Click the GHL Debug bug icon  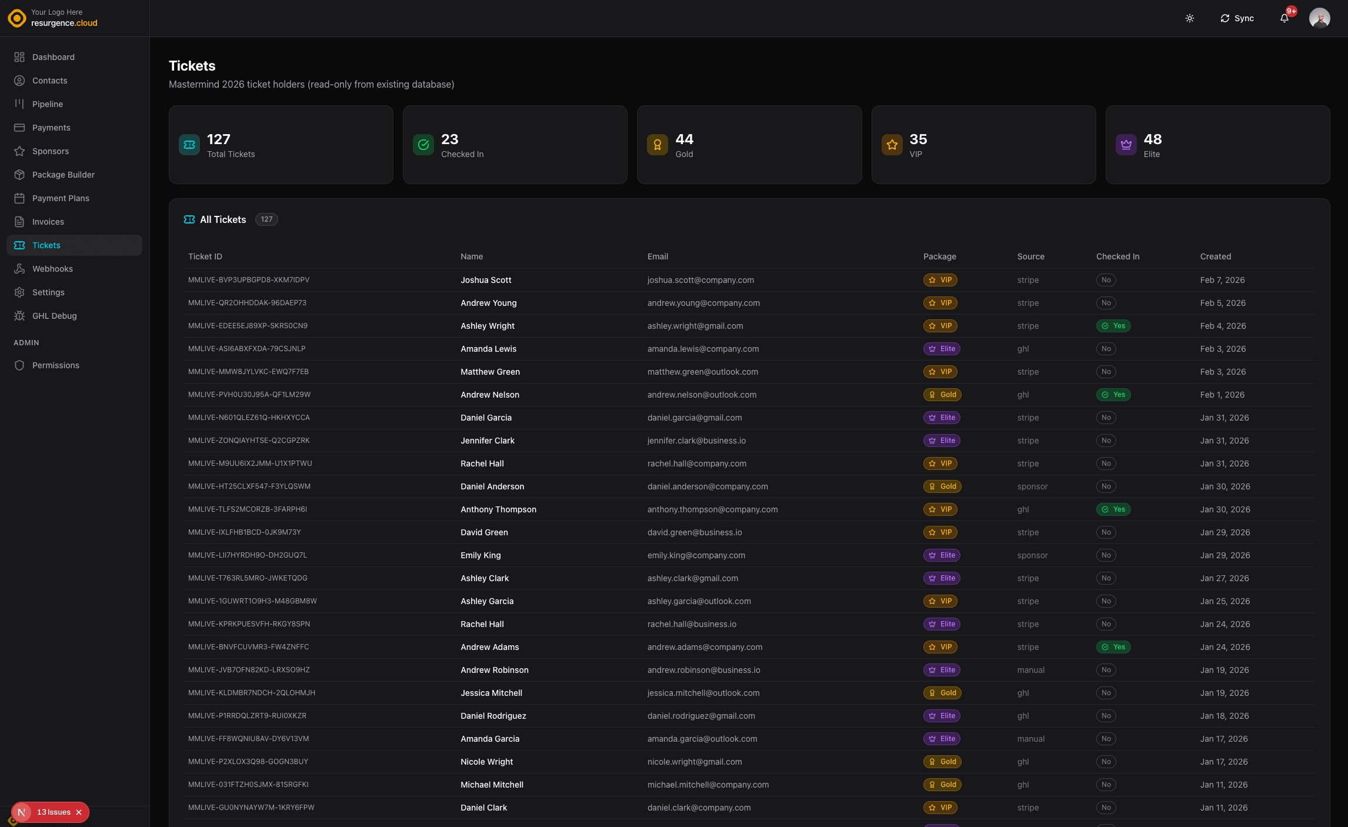19,316
